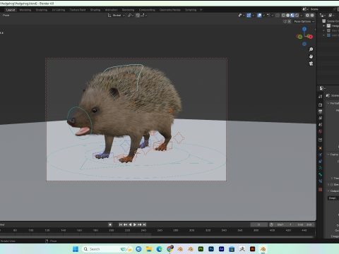Select wireframe viewport shading

click(283, 16)
